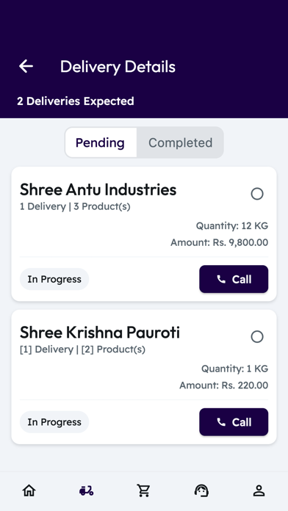Image resolution: width=288 pixels, height=511 pixels.
Task: Click In Progress status on Shree Antu card
Action: tap(54, 279)
